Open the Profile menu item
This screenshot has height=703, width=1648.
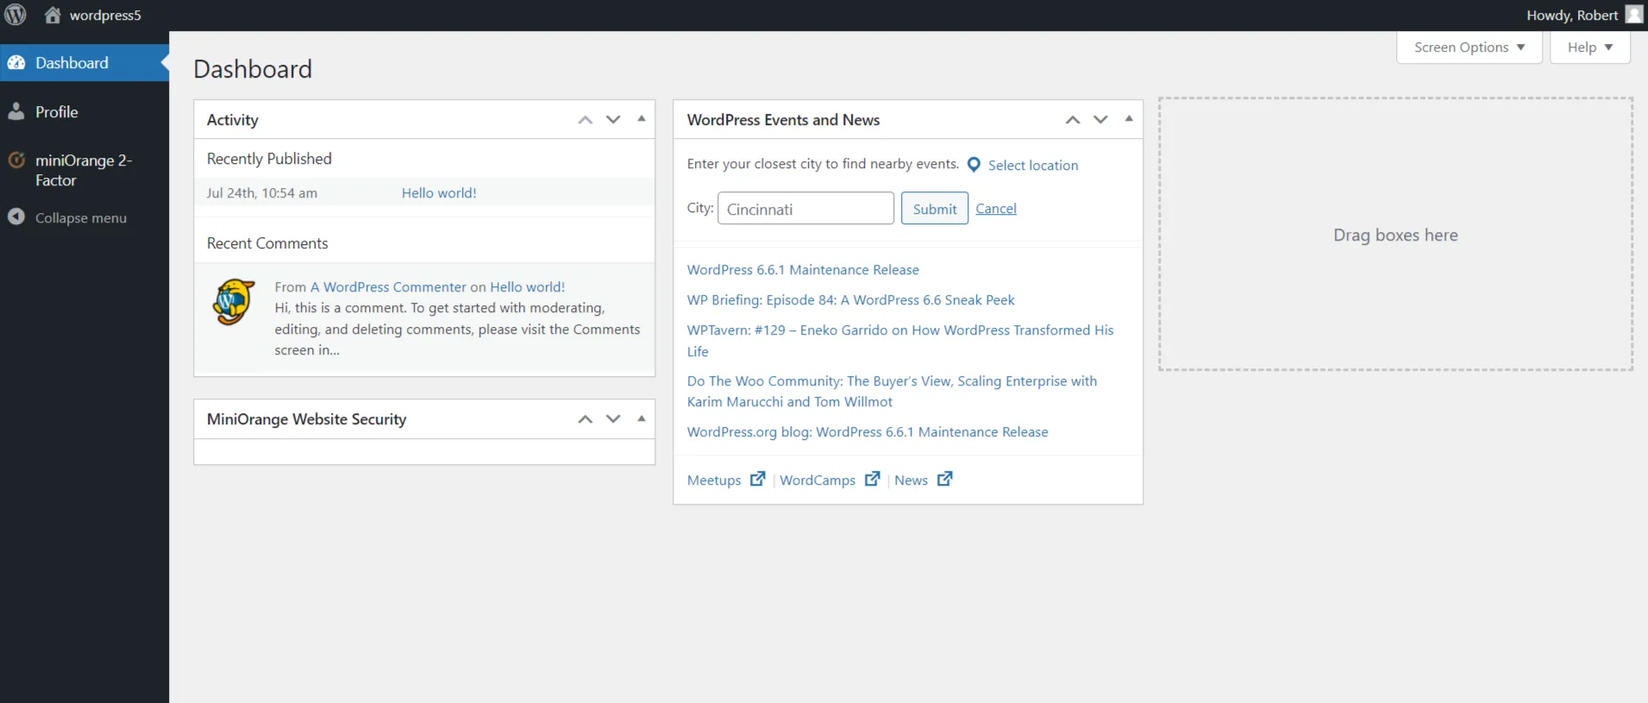tap(56, 112)
